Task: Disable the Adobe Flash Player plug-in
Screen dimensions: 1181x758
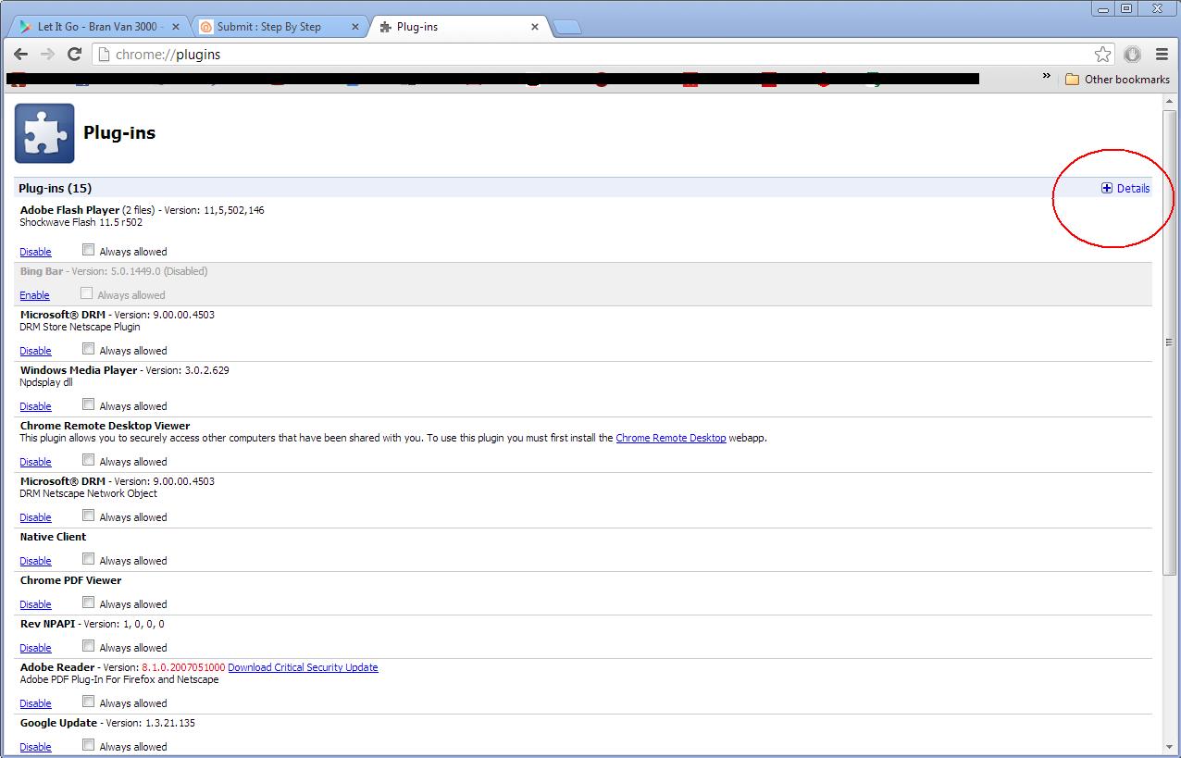Action: 35,252
